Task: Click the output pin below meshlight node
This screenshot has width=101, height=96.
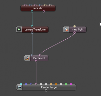Action: tap(74, 33)
